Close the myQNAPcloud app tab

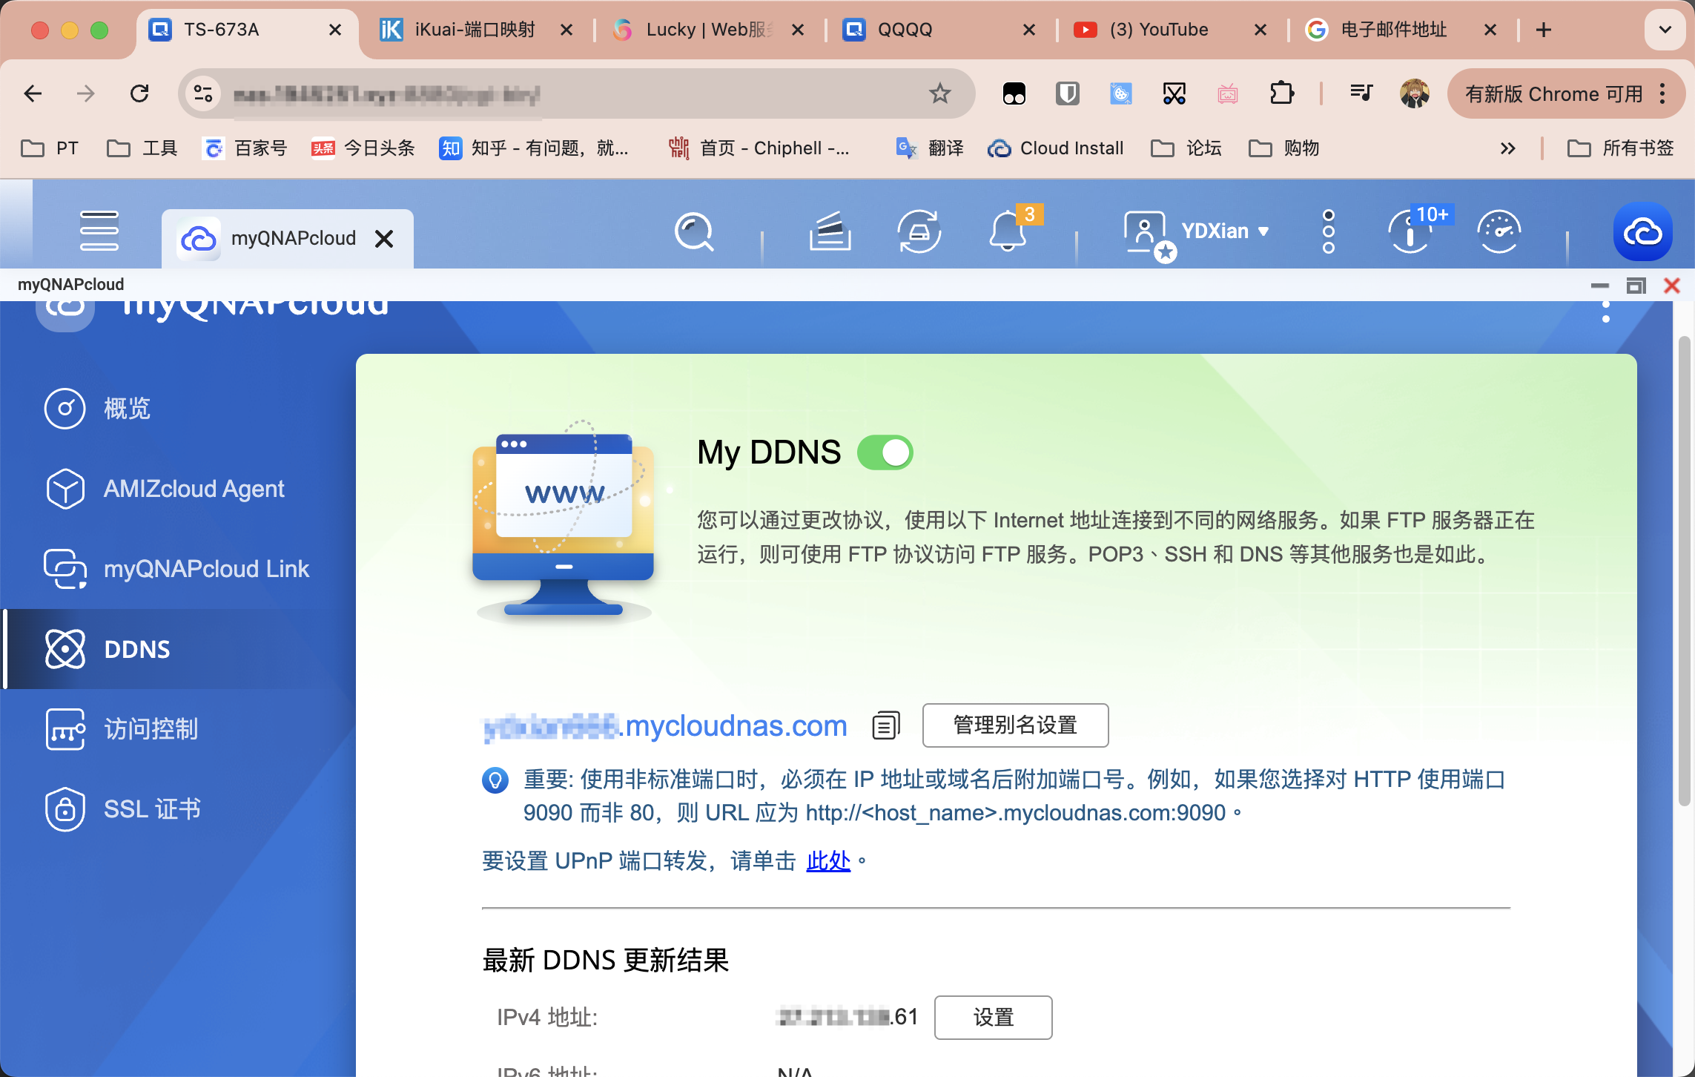pyautogui.click(x=384, y=239)
